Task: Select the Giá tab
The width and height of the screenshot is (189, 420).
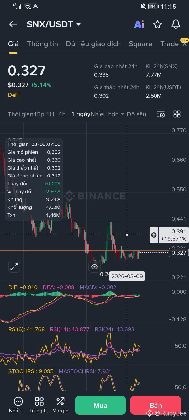Action: [x=13, y=44]
